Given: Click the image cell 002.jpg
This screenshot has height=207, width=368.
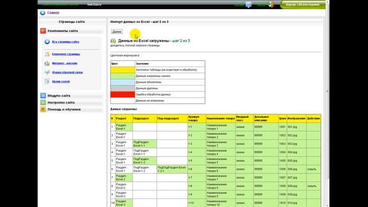Looking at the screenshot, I should click(297, 136).
